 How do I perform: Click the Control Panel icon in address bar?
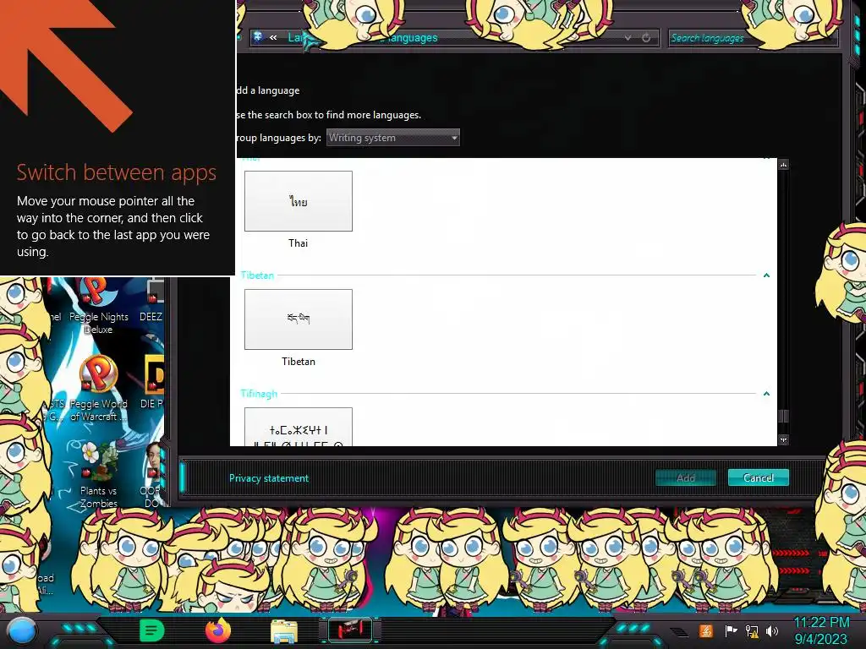(258, 37)
